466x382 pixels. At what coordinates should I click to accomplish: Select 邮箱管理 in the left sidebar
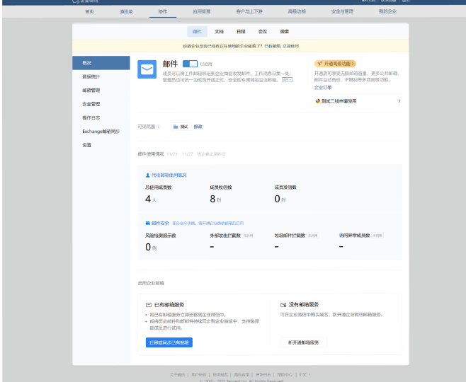click(x=91, y=91)
